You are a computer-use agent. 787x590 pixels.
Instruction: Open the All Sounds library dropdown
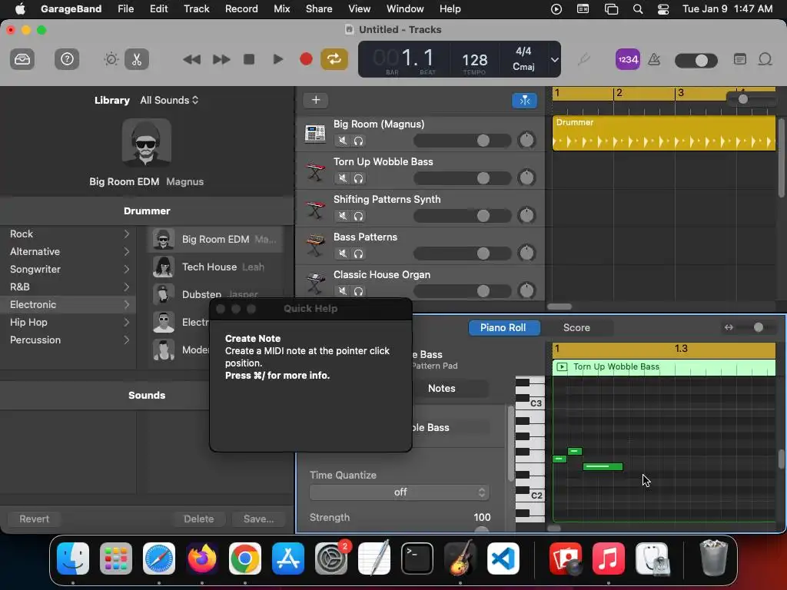tap(169, 101)
